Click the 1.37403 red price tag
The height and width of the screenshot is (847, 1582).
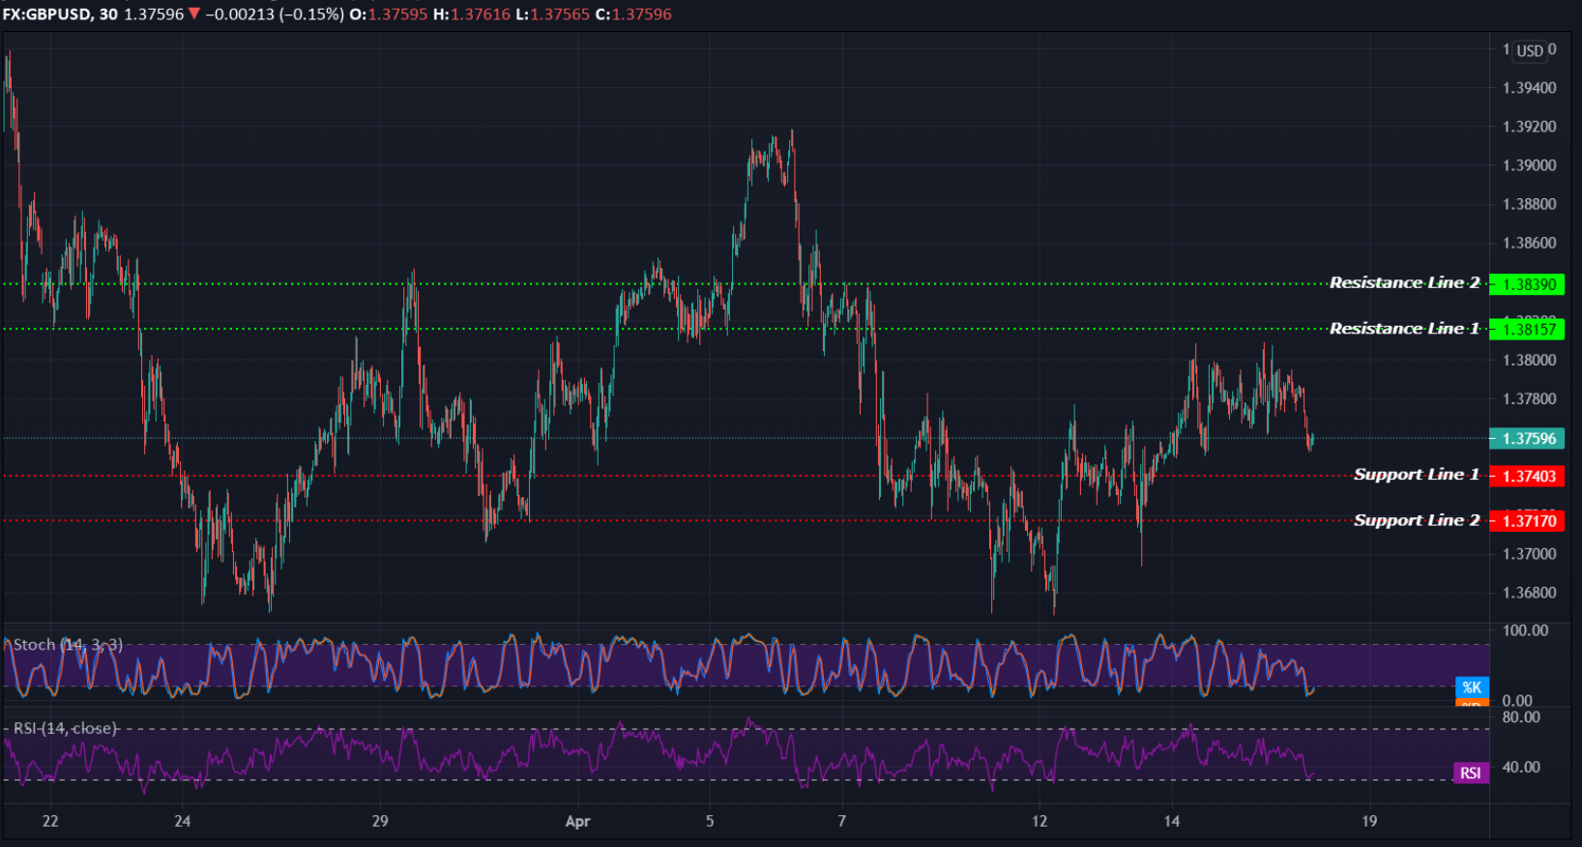click(x=1527, y=476)
